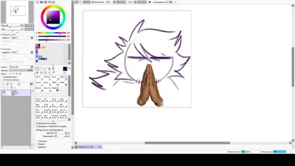The height and width of the screenshot is (166, 295).
Task: Open the layer Effect dropdown
Action: [22, 38]
